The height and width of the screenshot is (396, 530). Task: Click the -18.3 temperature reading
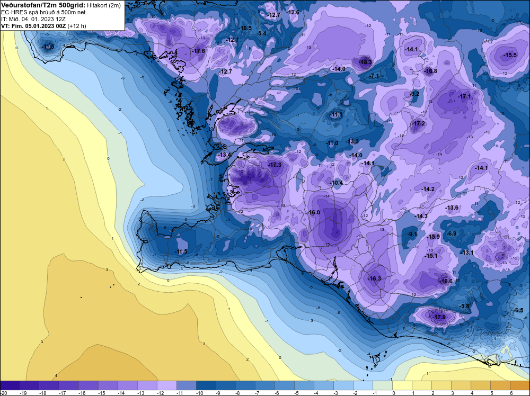pos(365,62)
